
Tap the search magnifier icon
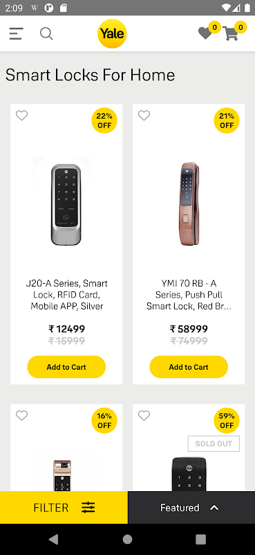[x=46, y=34]
